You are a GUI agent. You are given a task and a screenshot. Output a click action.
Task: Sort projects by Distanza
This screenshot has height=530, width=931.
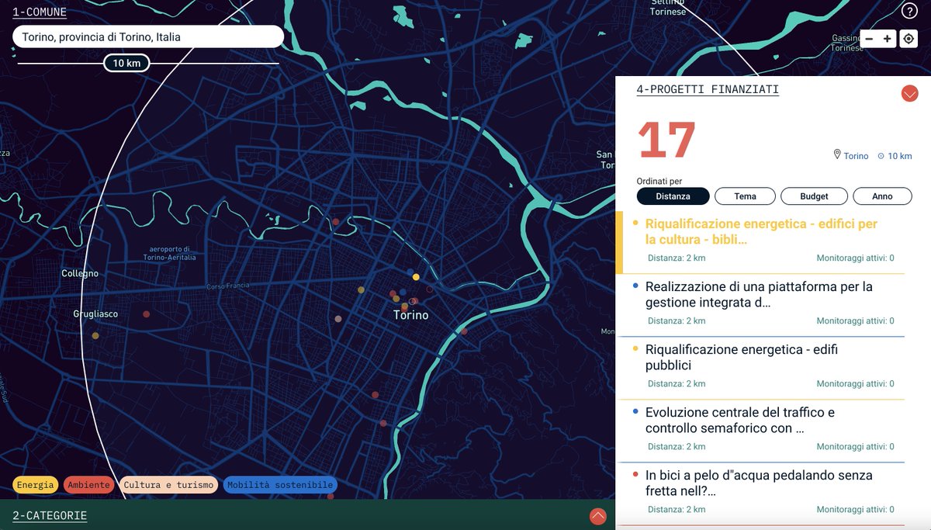[x=673, y=196]
